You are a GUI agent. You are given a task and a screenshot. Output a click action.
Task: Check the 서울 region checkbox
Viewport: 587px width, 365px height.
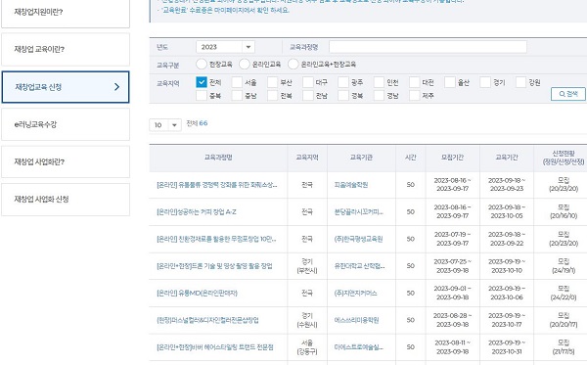[x=237, y=82]
